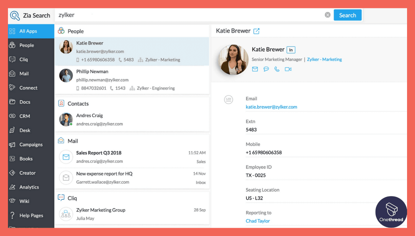Click the blue Search button
This screenshot has height=236, width=415.
[348, 15]
